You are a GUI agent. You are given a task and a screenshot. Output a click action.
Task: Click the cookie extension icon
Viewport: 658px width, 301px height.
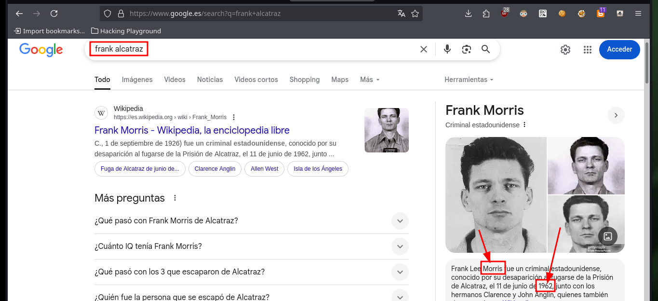pyautogui.click(x=562, y=14)
